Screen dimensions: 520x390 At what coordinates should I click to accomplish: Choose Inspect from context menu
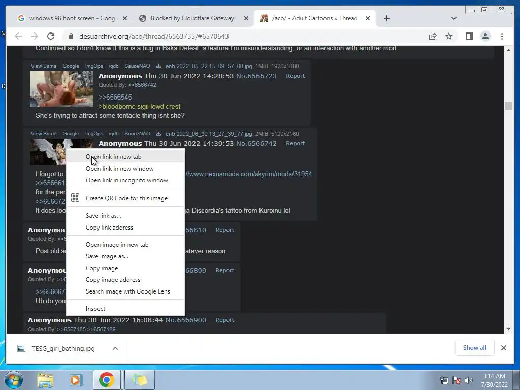click(x=125, y=309)
